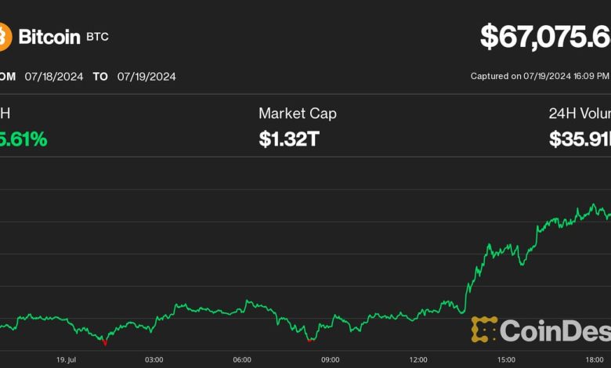Click the 24H Volume label
This screenshot has height=368, width=611.
pos(580,114)
